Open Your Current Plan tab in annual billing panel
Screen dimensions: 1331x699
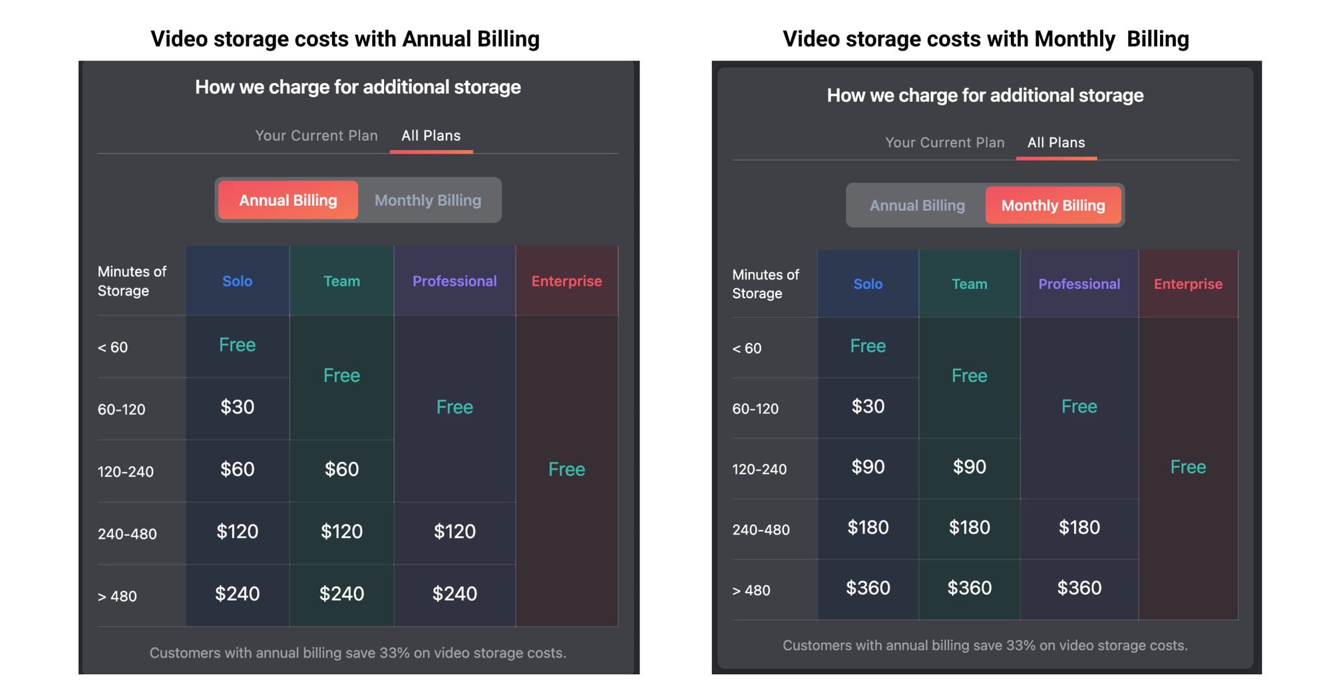316,136
